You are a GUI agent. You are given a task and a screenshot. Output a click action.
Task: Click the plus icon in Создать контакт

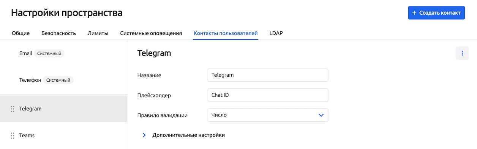(414, 13)
